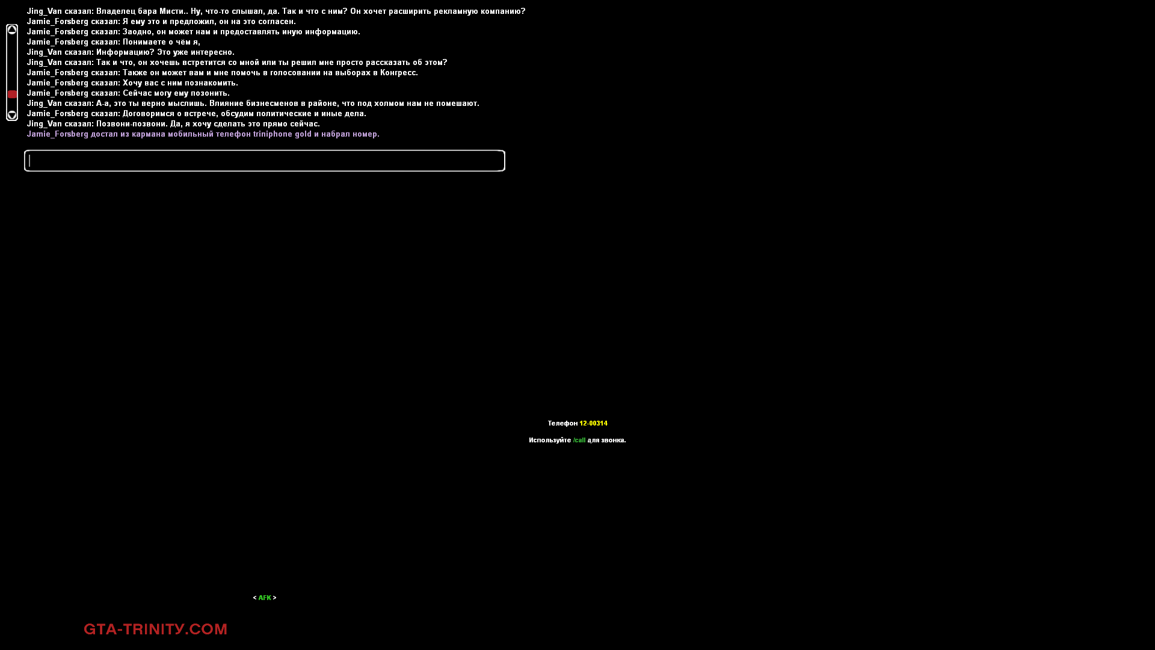Click the "Информацию? Это уже интересно" line

pos(131,52)
